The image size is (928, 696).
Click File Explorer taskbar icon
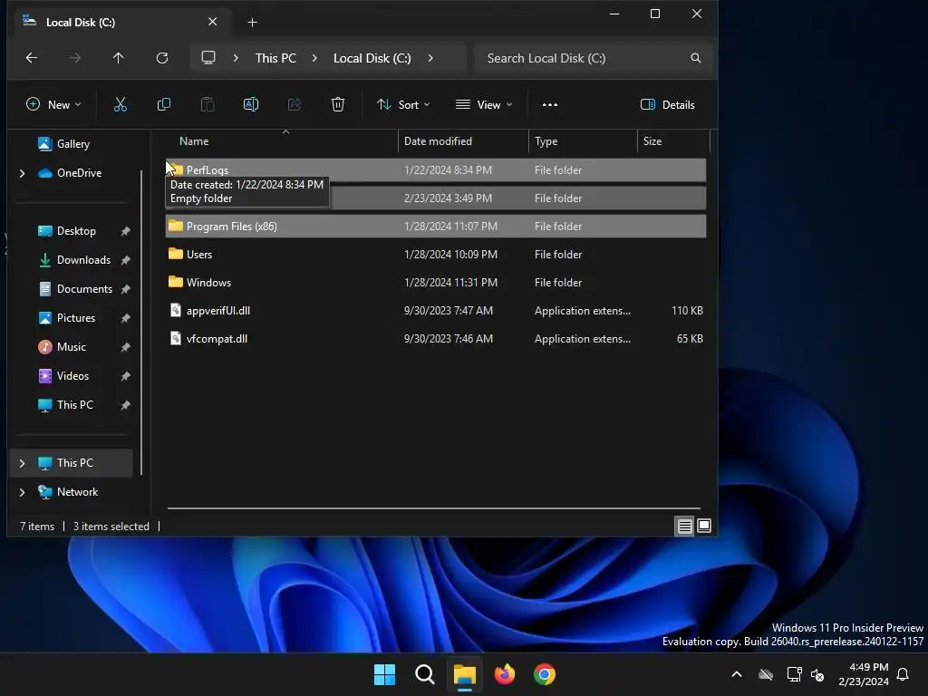465,674
